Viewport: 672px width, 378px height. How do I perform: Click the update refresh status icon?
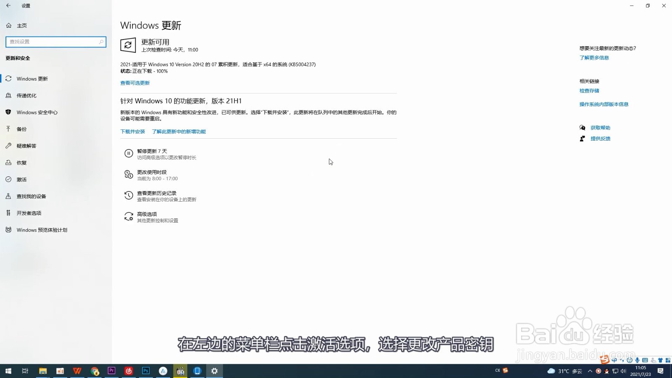[x=128, y=45]
